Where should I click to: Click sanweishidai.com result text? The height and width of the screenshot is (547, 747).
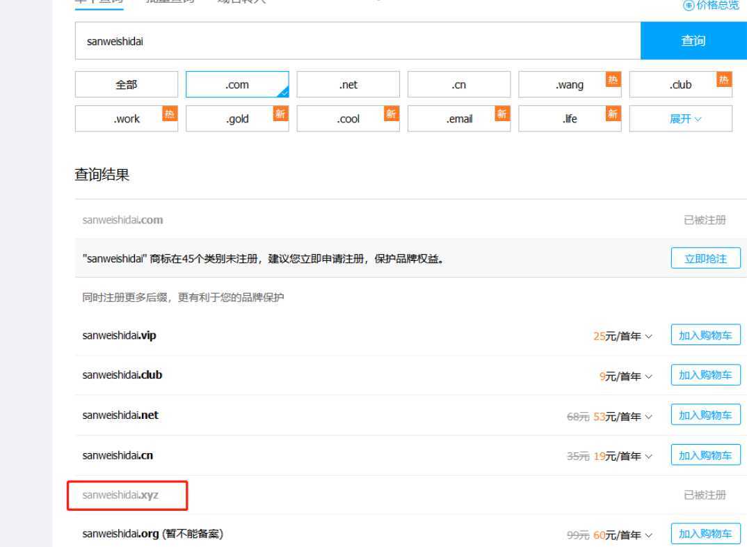click(x=122, y=220)
